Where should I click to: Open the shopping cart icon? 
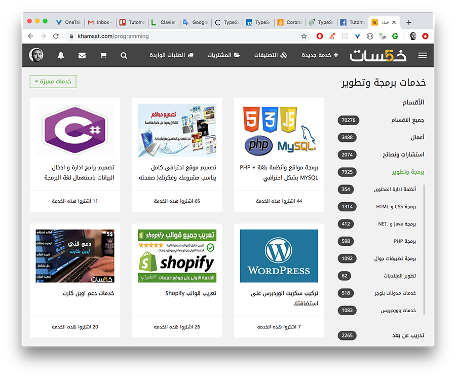(x=103, y=55)
